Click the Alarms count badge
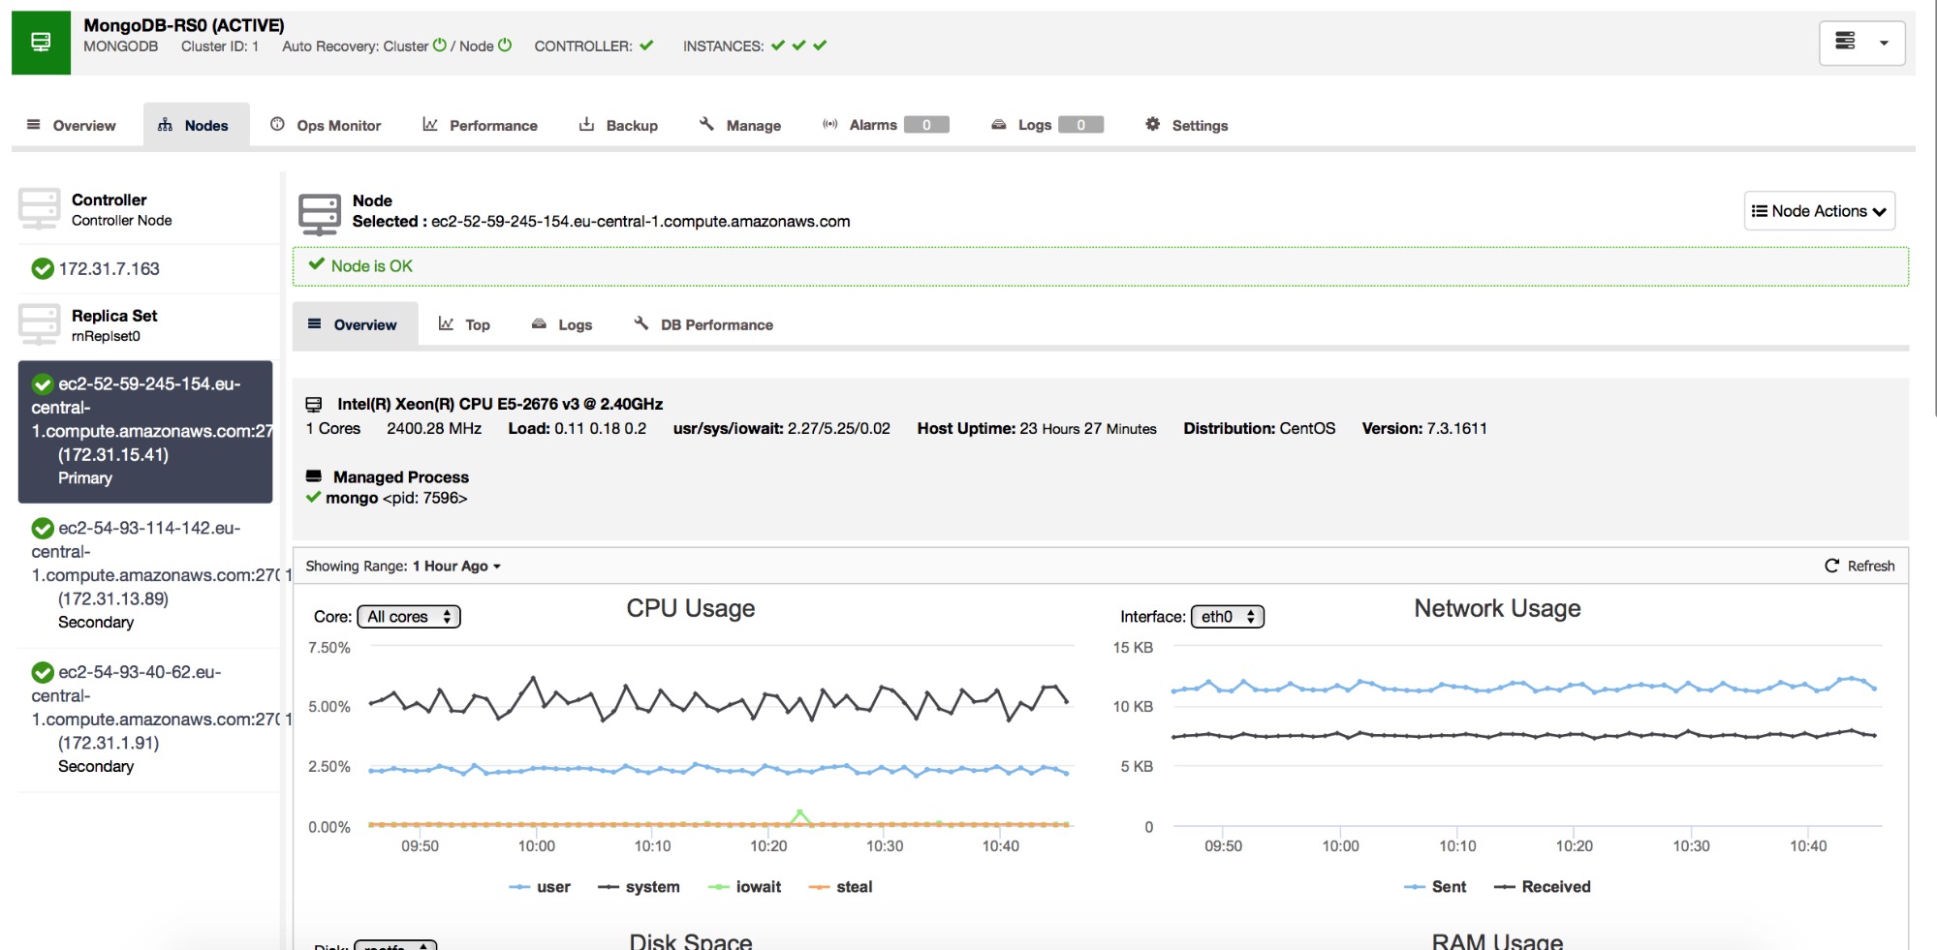This screenshot has width=1937, height=950. (926, 125)
